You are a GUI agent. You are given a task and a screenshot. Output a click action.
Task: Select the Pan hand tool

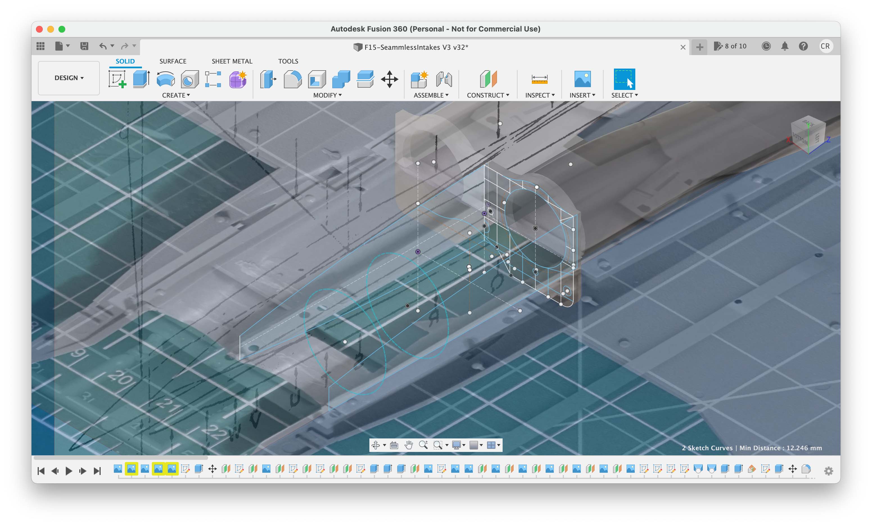tap(408, 445)
